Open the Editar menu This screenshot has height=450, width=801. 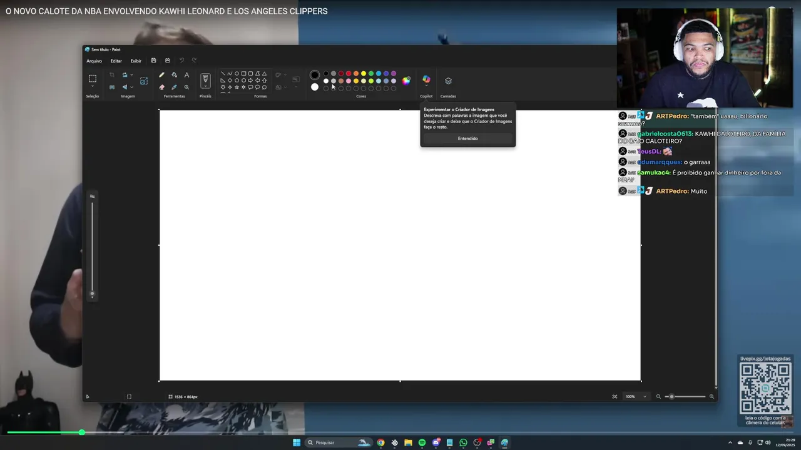(116, 61)
